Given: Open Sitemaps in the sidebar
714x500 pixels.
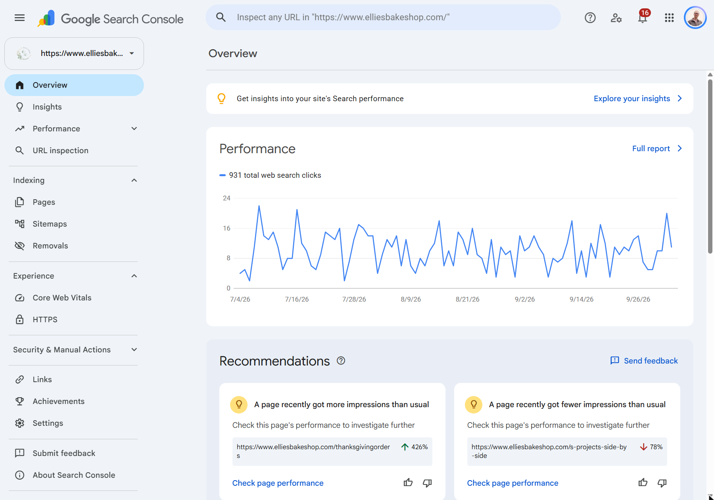Looking at the screenshot, I should pos(74,224).
